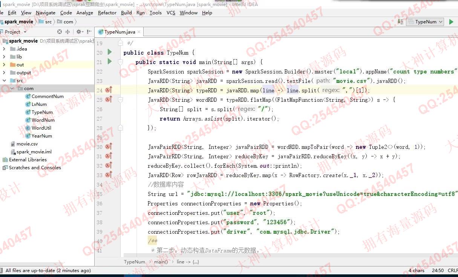Open the Edit menu
The height and width of the screenshot is (277, 458).
tap(12, 12)
